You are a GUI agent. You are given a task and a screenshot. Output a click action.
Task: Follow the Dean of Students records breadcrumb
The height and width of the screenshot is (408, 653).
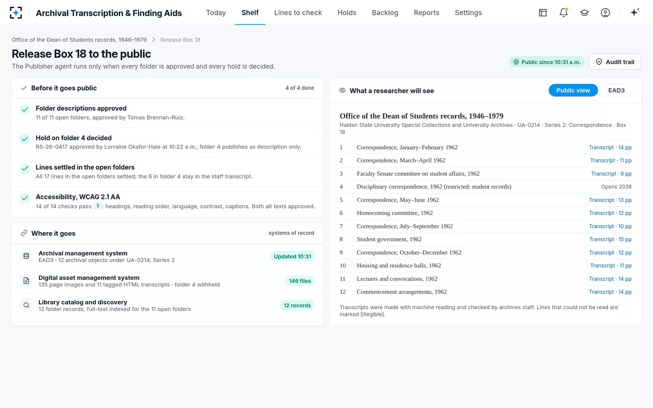pos(79,40)
